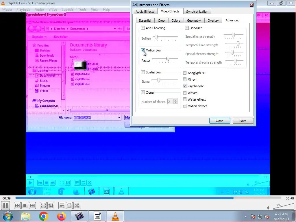The image size is (296, 222).
Task: Show hidden system tray icons
Action: [246, 217]
